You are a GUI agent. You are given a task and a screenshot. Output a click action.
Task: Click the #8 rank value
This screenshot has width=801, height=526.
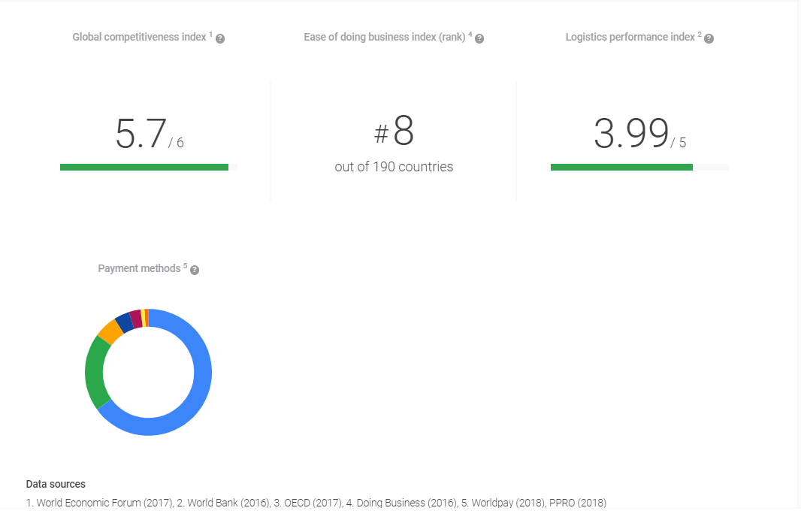(394, 132)
